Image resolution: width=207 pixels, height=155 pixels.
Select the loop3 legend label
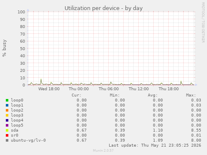click(x=17, y=115)
